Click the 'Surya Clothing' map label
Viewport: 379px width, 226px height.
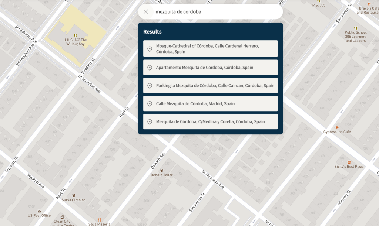pyautogui.click(x=74, y=200)
